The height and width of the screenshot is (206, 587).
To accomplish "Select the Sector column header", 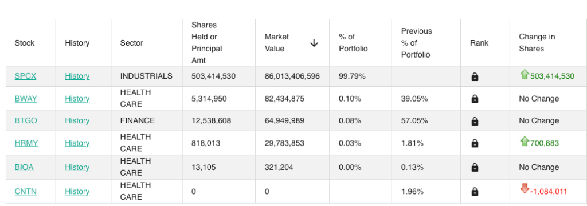I will (x=131, y=43).
